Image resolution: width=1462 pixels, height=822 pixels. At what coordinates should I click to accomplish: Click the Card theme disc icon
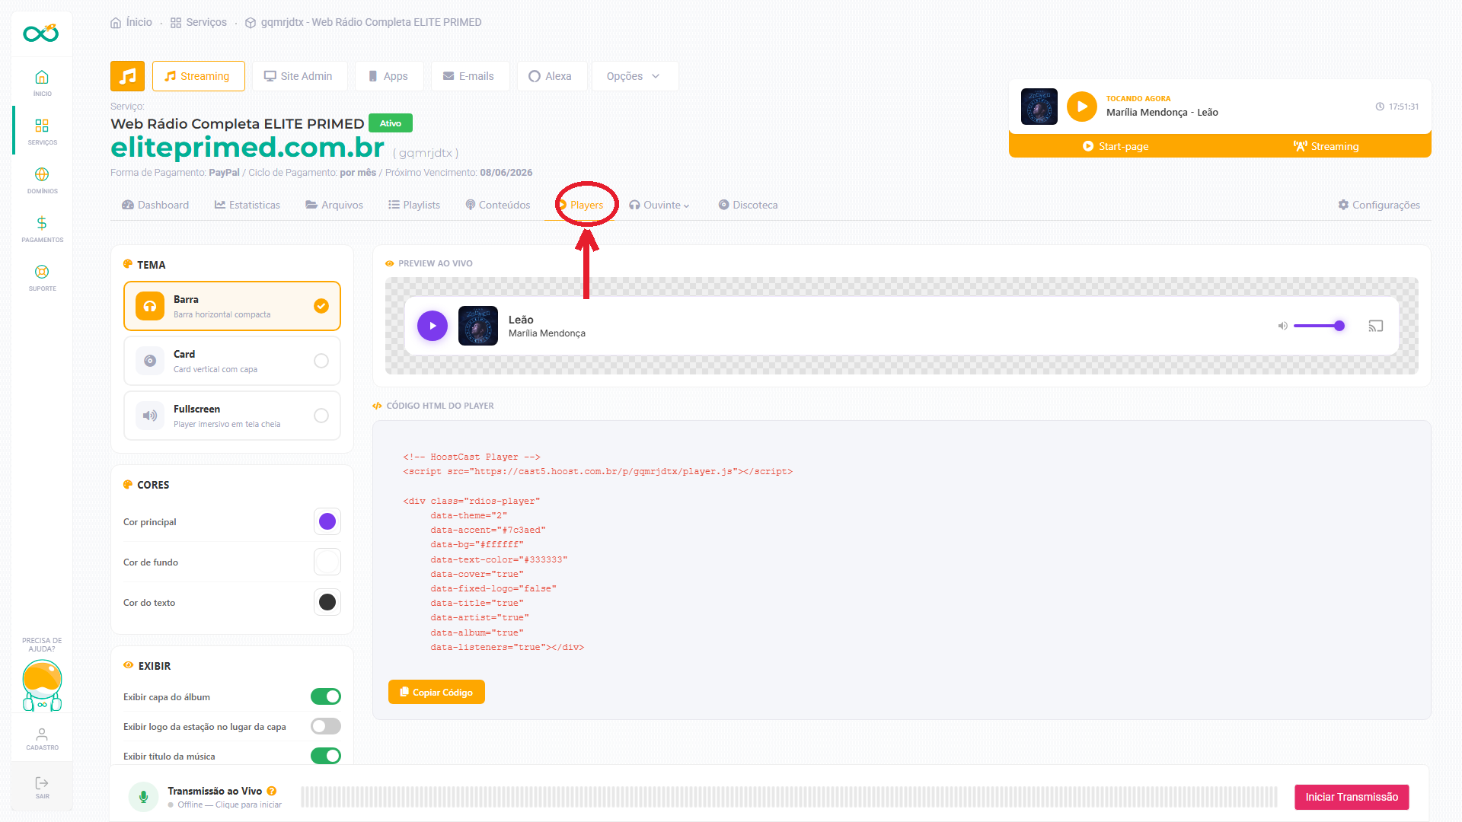click(150, 361)
